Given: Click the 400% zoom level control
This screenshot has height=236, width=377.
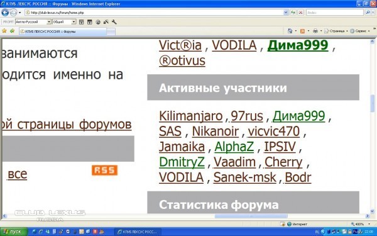Looking at the screenshot, I should tap(359, 224).
